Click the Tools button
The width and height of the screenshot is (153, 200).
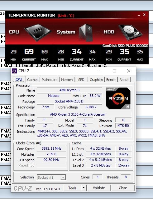coord(72,188)
